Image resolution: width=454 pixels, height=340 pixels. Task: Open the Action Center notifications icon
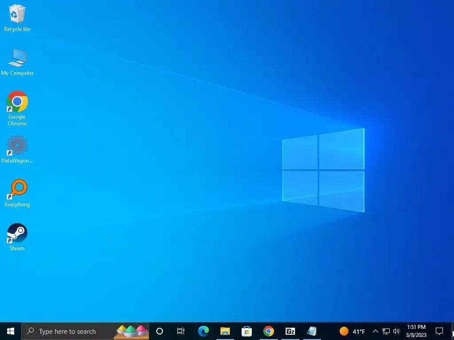point(439,331)
